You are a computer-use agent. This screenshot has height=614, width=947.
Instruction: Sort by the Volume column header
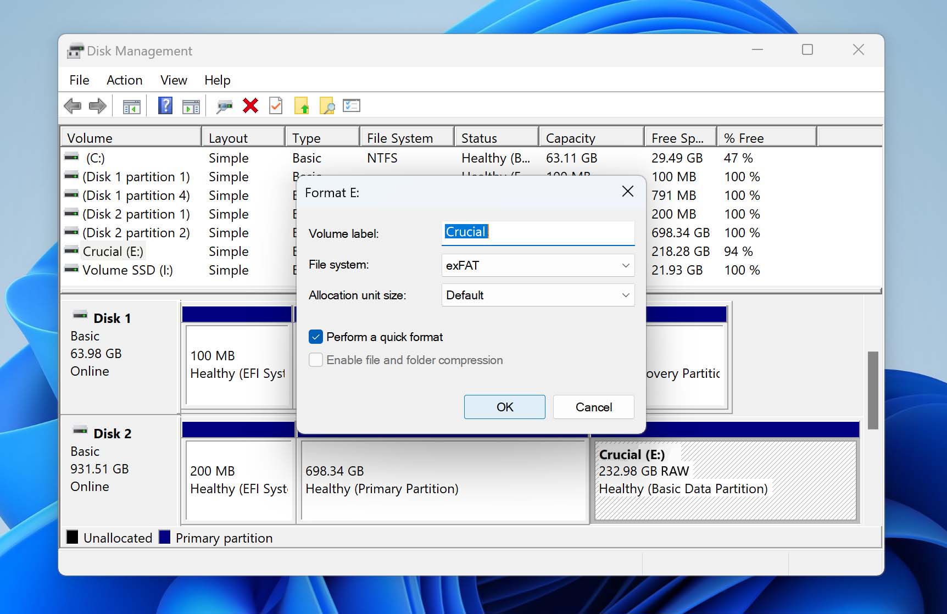click(131, 138)
